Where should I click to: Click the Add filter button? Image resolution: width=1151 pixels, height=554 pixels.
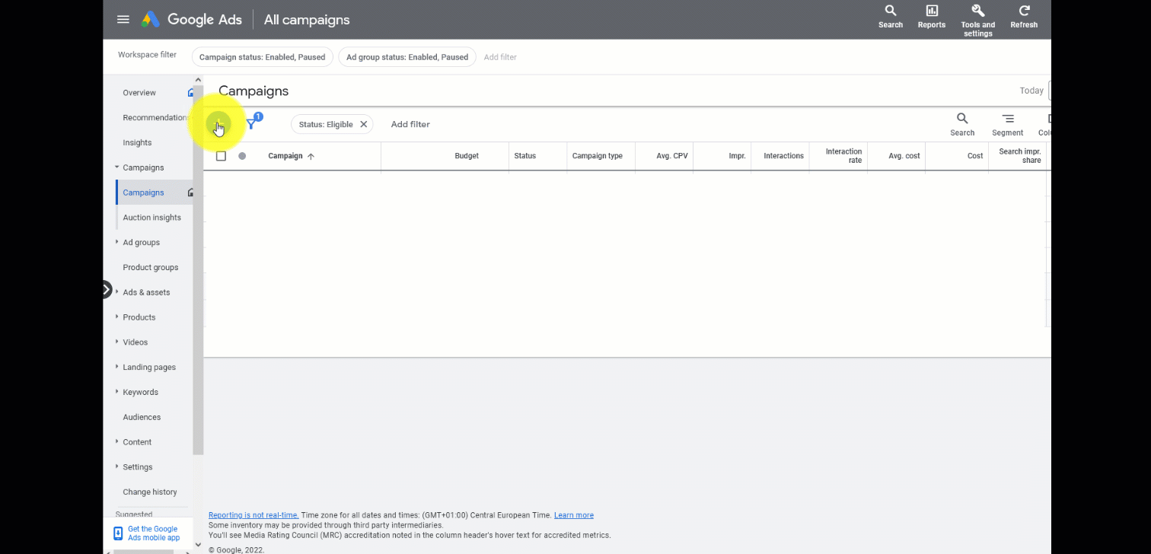point(410,124)
